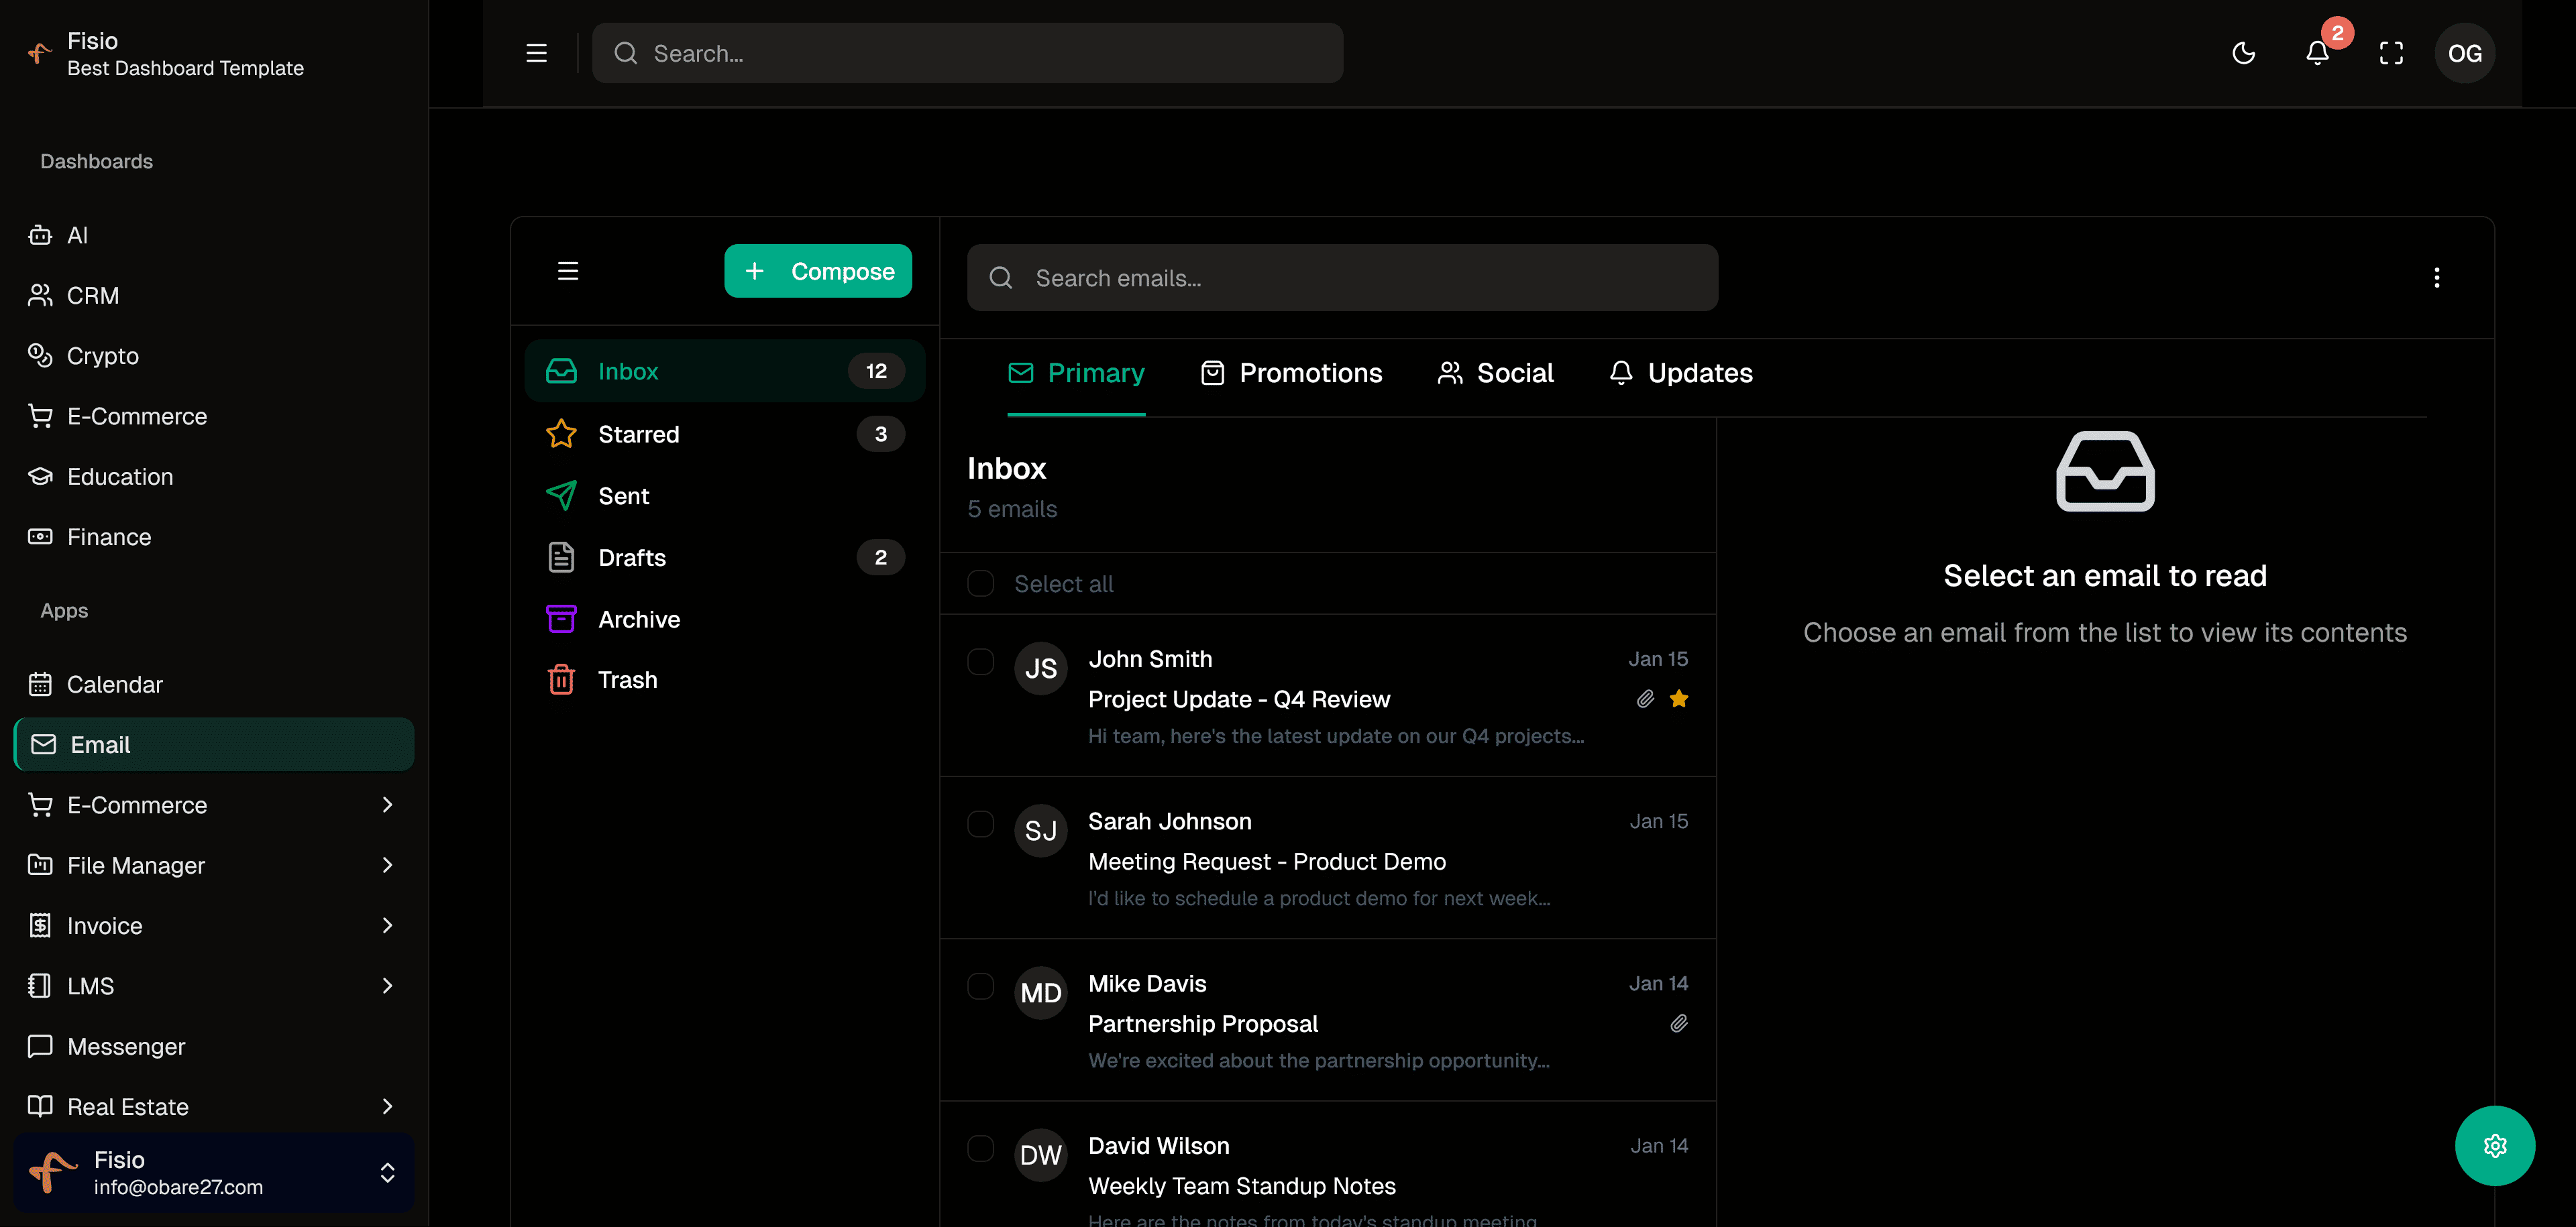This screenshot has width=2576, height=1227.
Task: Expand the File Manager submenu chevron
Action: click(387, 866)
